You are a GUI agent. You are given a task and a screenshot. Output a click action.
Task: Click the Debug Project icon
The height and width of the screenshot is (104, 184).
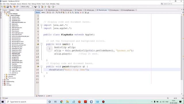point(49,7)
